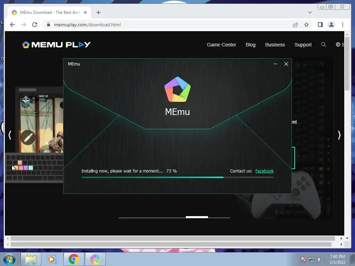The image size is (355, 266).
Task: Open the media player taskbar icon
Action: [x=51, y=259]
